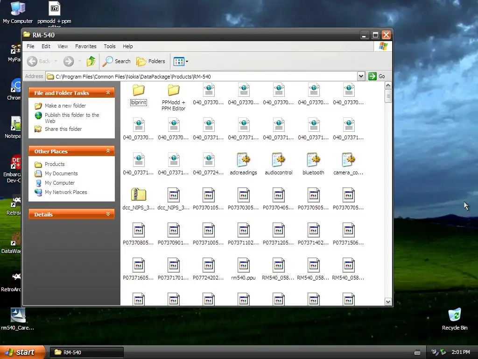Click the scrollbar up arrow
This screenshot has width=478, height=359.
point(388,85)
